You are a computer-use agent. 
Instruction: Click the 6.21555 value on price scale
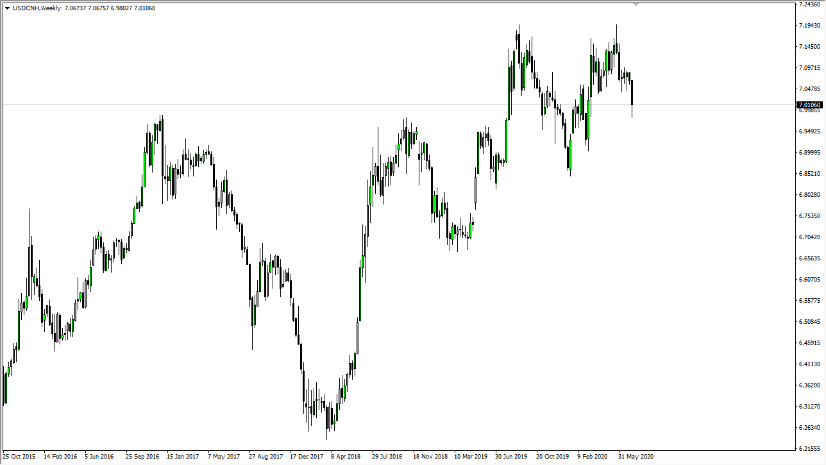pyautogui.click(x=811, y=448)
